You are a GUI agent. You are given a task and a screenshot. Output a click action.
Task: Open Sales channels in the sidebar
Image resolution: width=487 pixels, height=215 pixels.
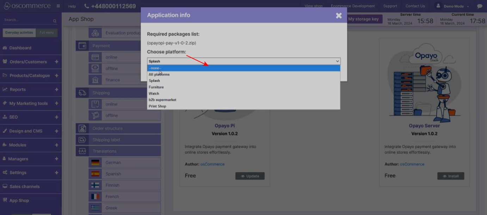24,186
